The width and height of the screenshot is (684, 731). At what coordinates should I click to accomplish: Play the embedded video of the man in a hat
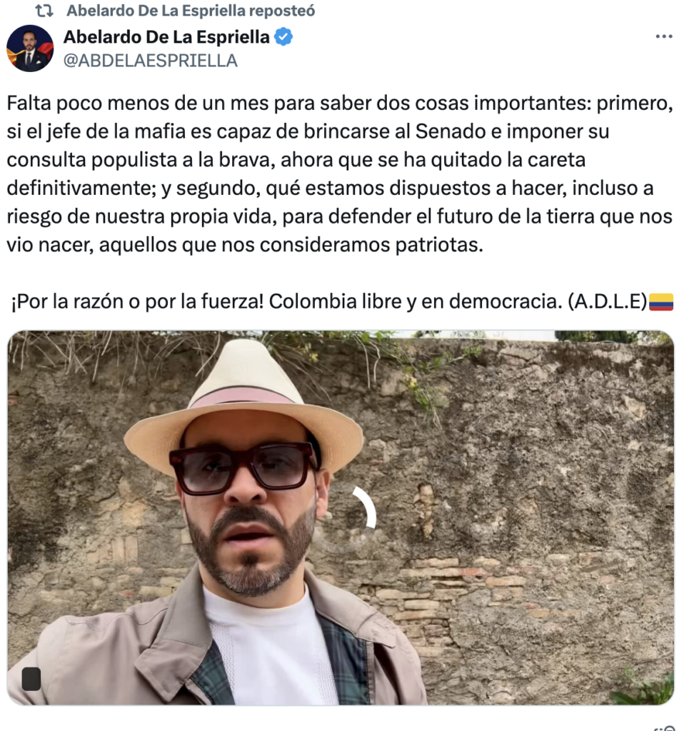tap(341, 518)
